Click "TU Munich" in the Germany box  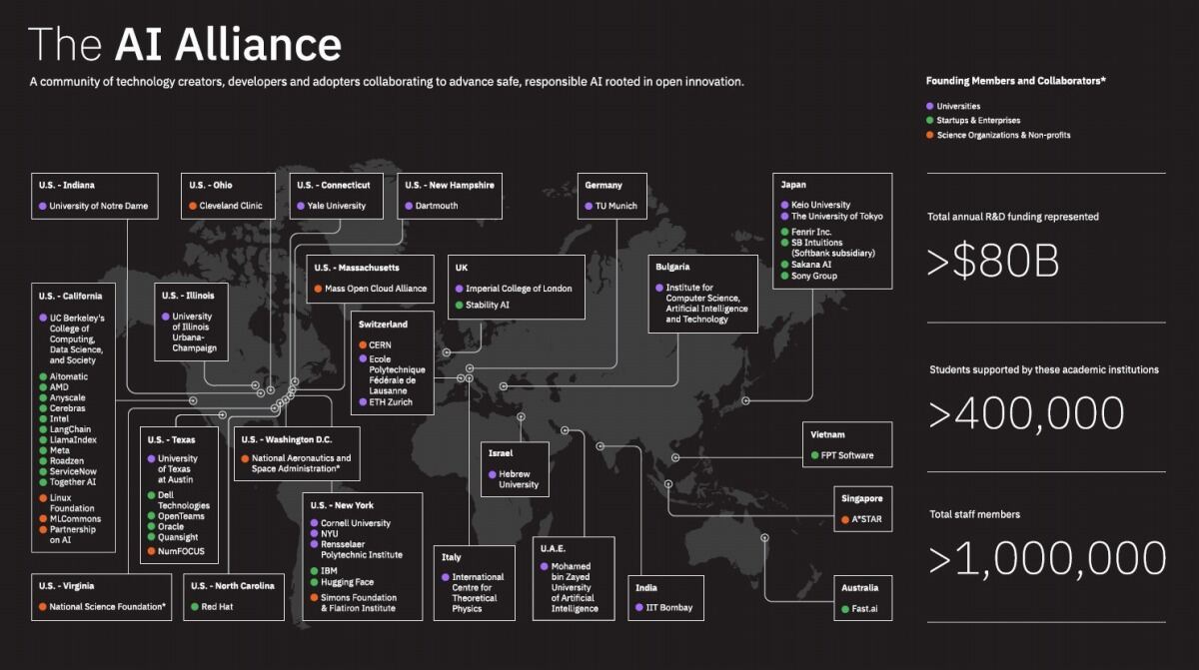[616, 206]
